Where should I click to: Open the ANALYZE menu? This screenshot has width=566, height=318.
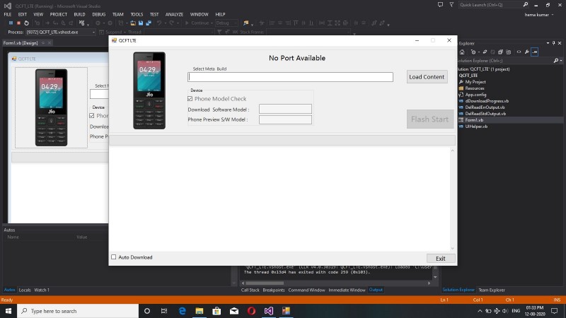pyautogui.click(x=174, y=14)
